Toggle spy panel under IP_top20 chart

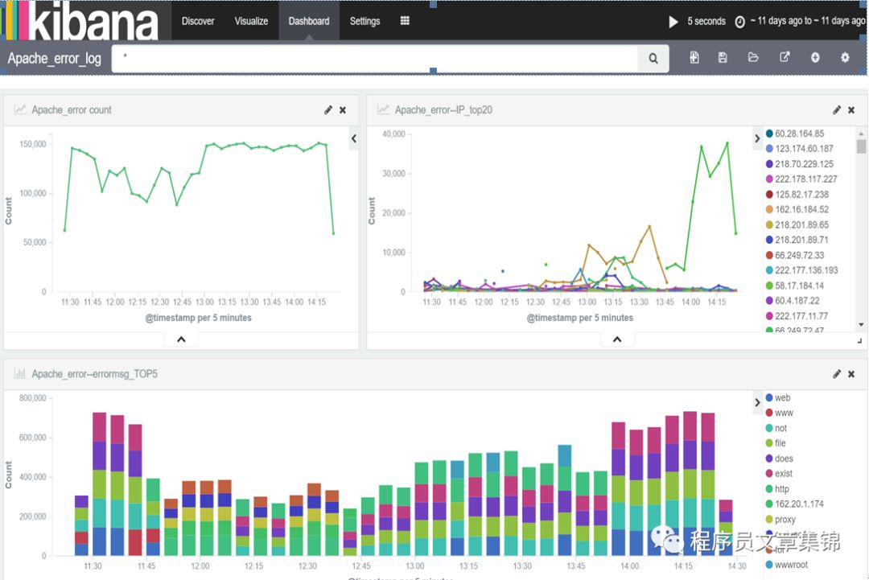click(x=617, y=339)
